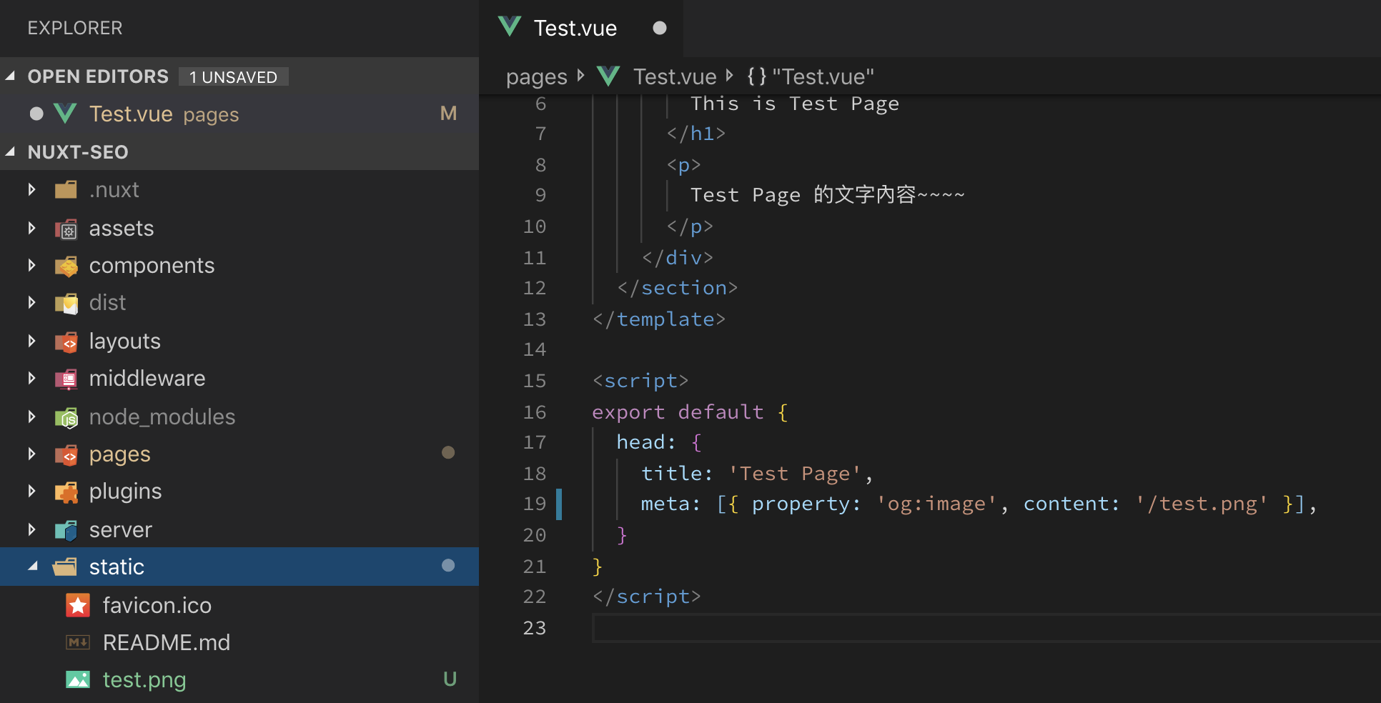Place cursor on empty line 23
1381x703 pixels.
[858, 628]
